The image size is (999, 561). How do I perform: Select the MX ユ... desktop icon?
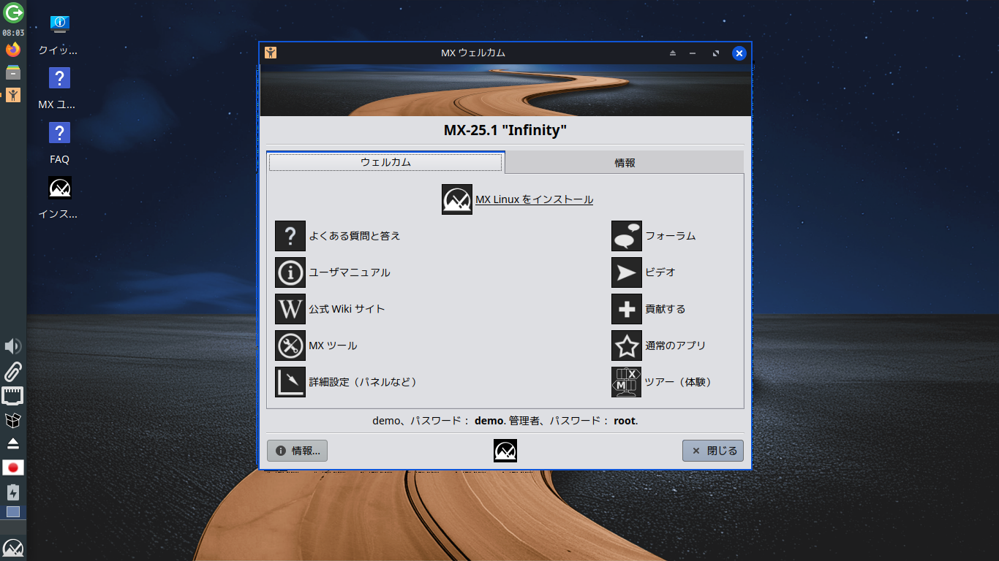59,89
